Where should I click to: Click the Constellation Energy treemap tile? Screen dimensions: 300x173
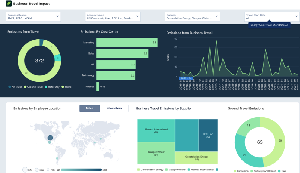tap(196, 158)
